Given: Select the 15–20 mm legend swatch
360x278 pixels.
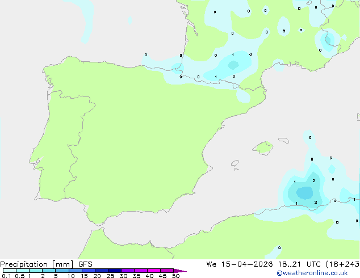Looking at the screenshot, I should [89, 271].
